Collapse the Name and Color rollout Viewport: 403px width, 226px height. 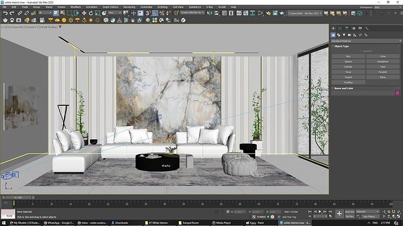(343, 88)
